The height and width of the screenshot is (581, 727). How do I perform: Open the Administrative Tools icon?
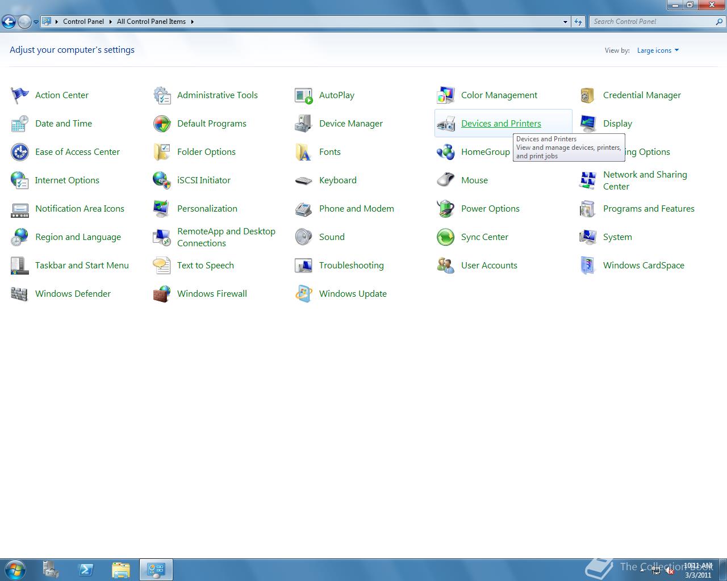[x=162, y=95]
